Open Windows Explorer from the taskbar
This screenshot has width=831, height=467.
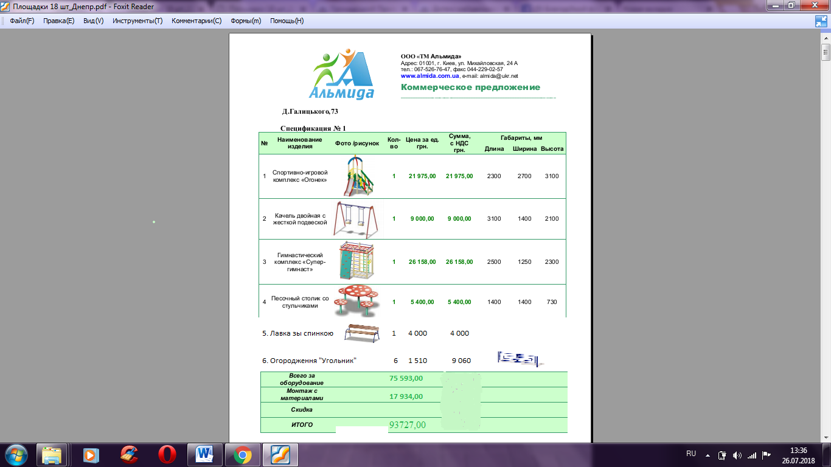pos(52,454)
